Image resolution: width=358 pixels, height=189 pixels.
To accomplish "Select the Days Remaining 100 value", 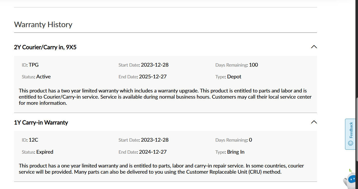I will [253, 65].
